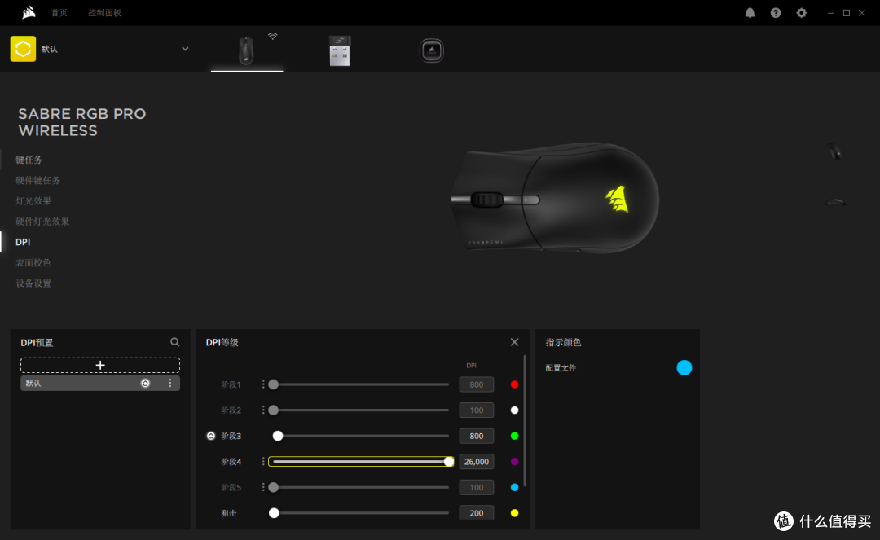Switch to the angled mouse view thumbnail
880x540 pixels.
834,151
